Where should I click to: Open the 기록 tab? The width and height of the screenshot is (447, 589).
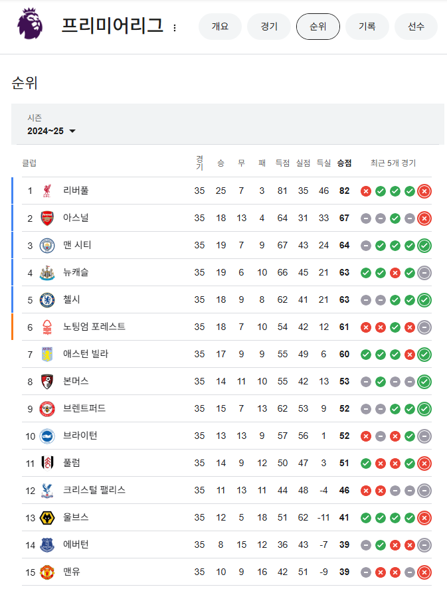pos(367,27)
